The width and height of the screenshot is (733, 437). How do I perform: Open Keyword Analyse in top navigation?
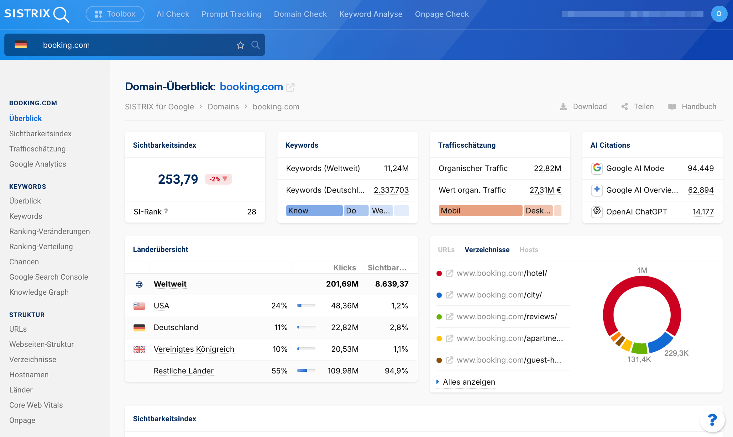(371, 14)
